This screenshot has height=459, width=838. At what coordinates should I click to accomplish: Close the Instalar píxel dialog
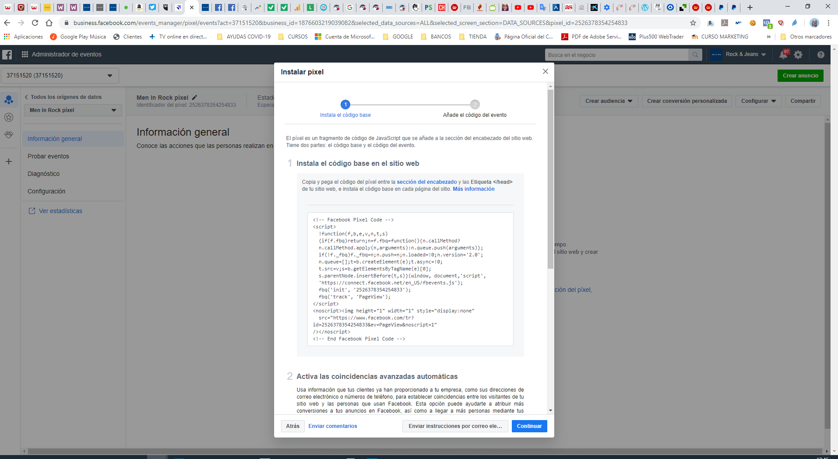[545, 71]
